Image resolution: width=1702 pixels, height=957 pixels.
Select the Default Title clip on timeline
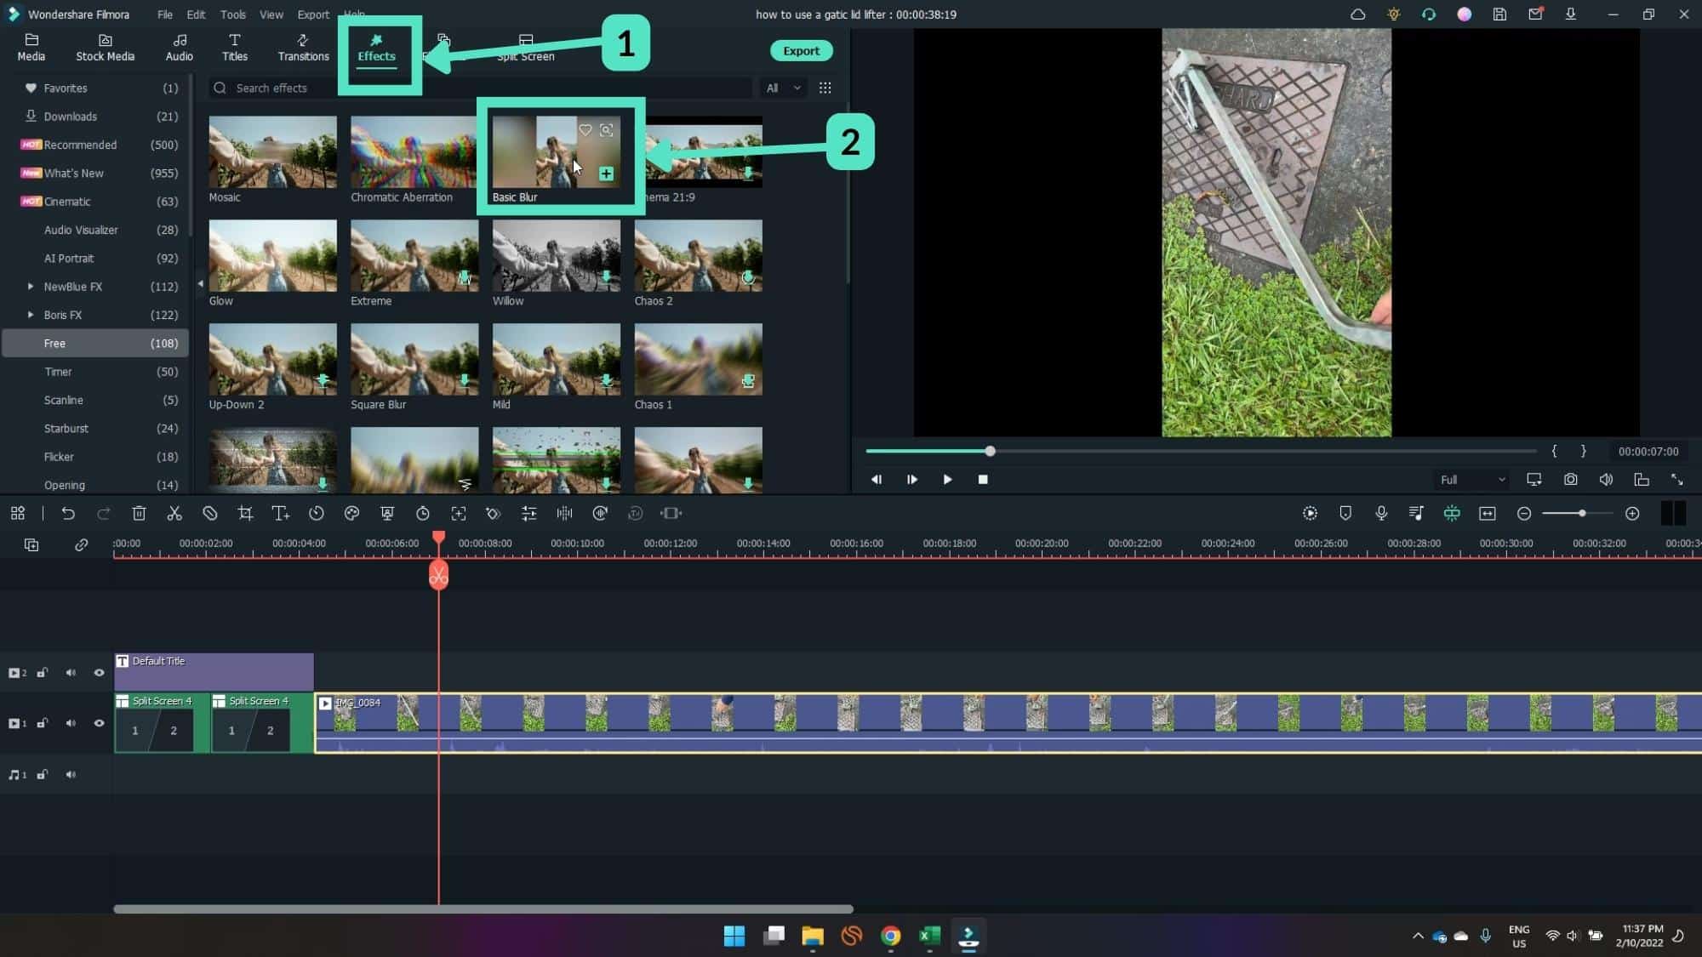pyautogui.click(x=214, y=672)
